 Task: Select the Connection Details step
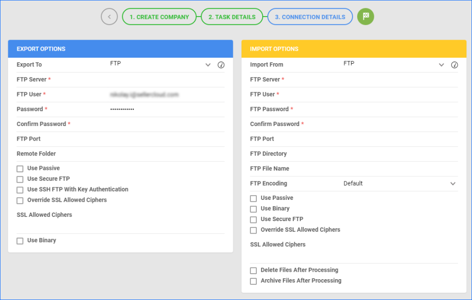coord(310,17)
